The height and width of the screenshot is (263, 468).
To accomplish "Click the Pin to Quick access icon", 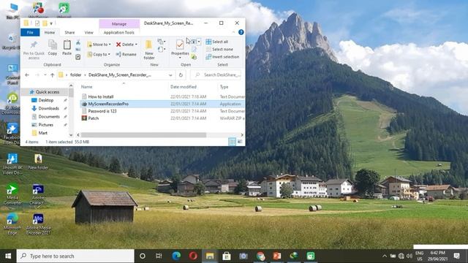I will [34, 45].
